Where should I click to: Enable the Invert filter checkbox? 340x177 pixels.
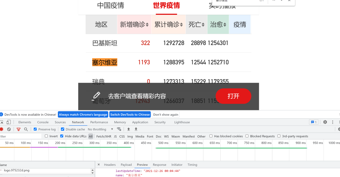coord(46,136)
